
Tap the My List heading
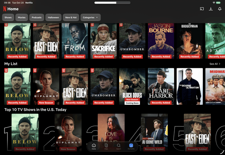coord(11,64)
